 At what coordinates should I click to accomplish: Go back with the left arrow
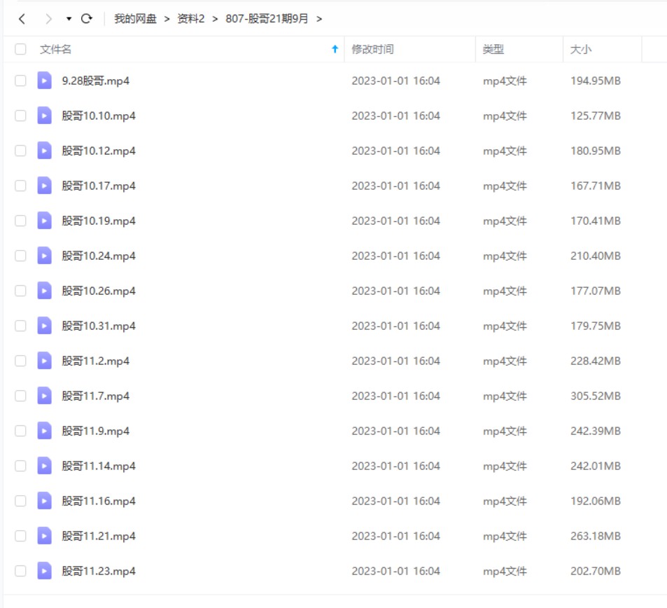(x=22, y=19)
